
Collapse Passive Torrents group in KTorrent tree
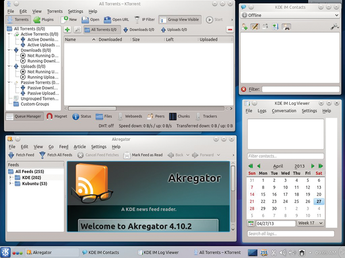[9, 82]
